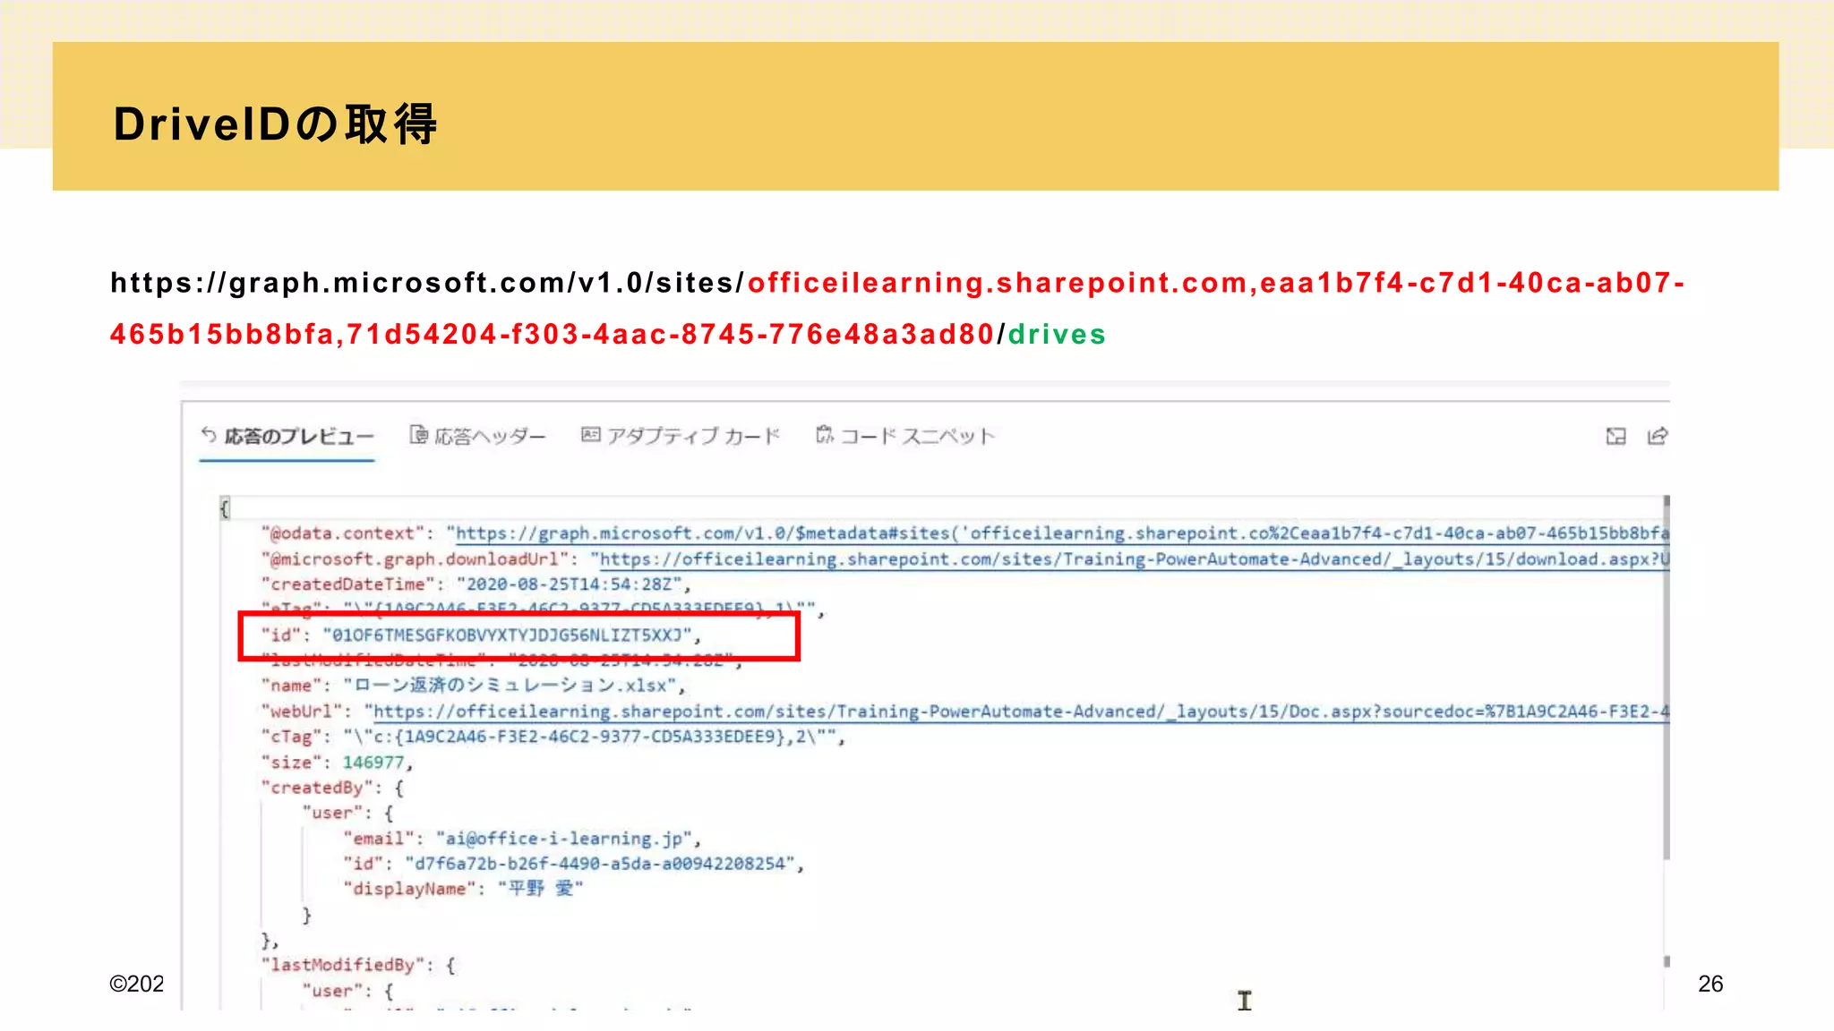Click the cTag value line

[x=553, y=737]
